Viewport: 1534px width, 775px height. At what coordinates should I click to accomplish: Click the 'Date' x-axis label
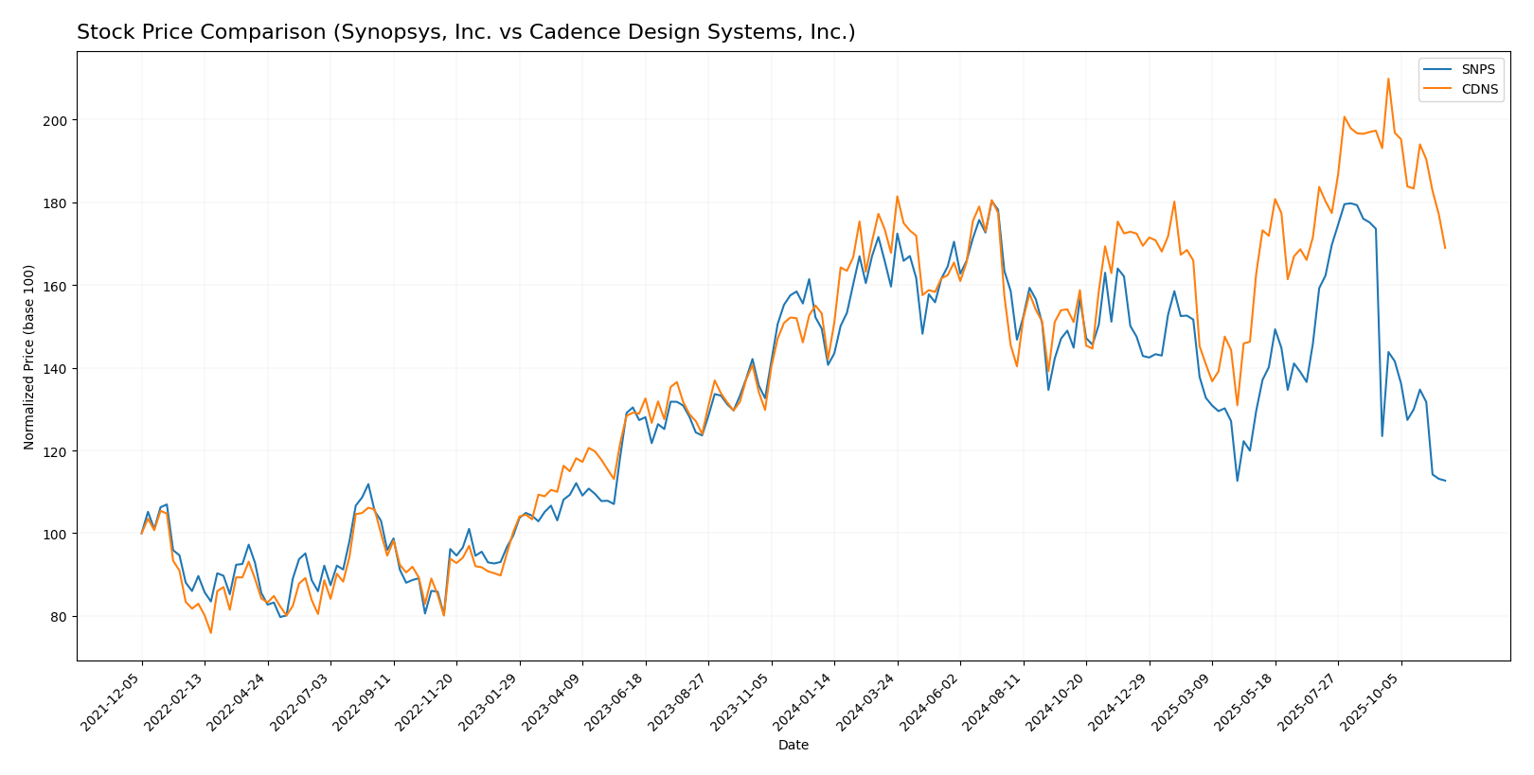click(793, 746)
